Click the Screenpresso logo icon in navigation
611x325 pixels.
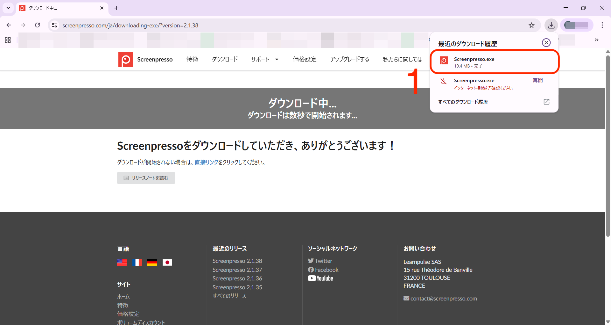click(126, 59)
